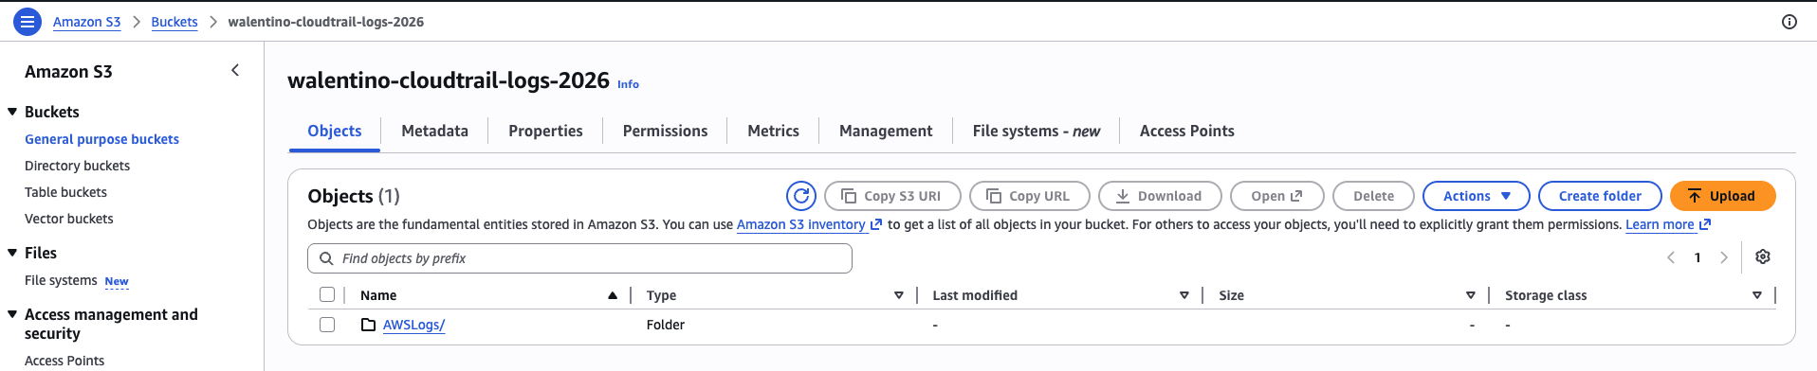Viewport: 1817px width, 371px height.
Task: Collapse Access management and security section
Action: pyautogui.click(x=12, y=314)
